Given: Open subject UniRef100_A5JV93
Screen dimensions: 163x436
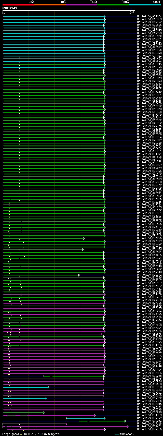Looking at the screenshot, I should click(149, 146).
